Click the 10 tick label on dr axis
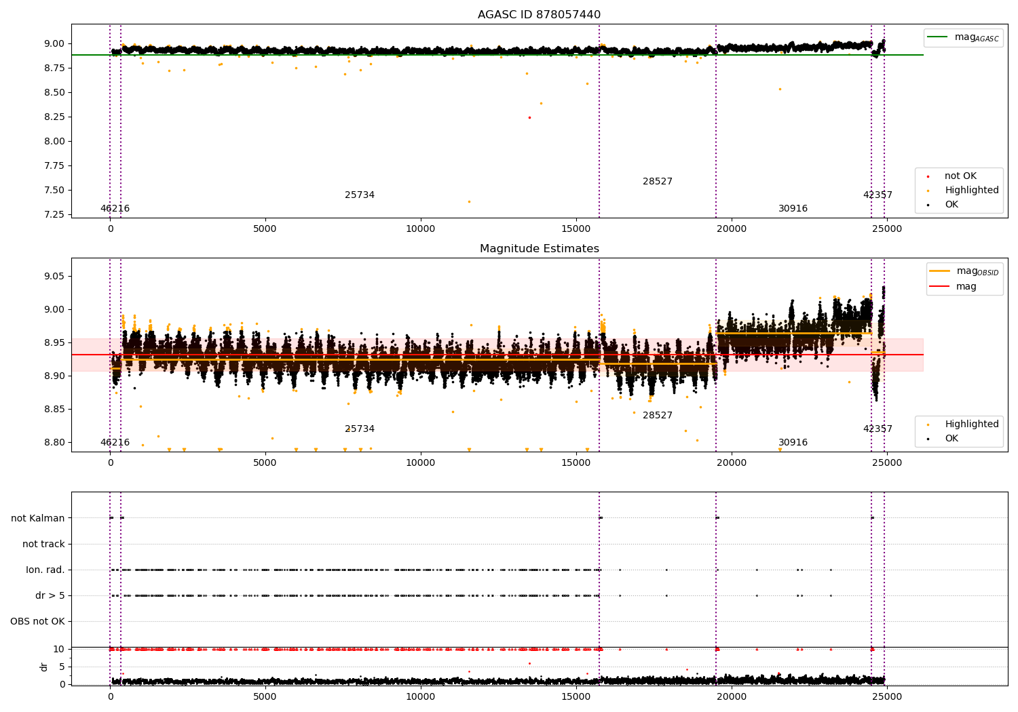Viewport: 1018px width, 712px height. [59, 649]
